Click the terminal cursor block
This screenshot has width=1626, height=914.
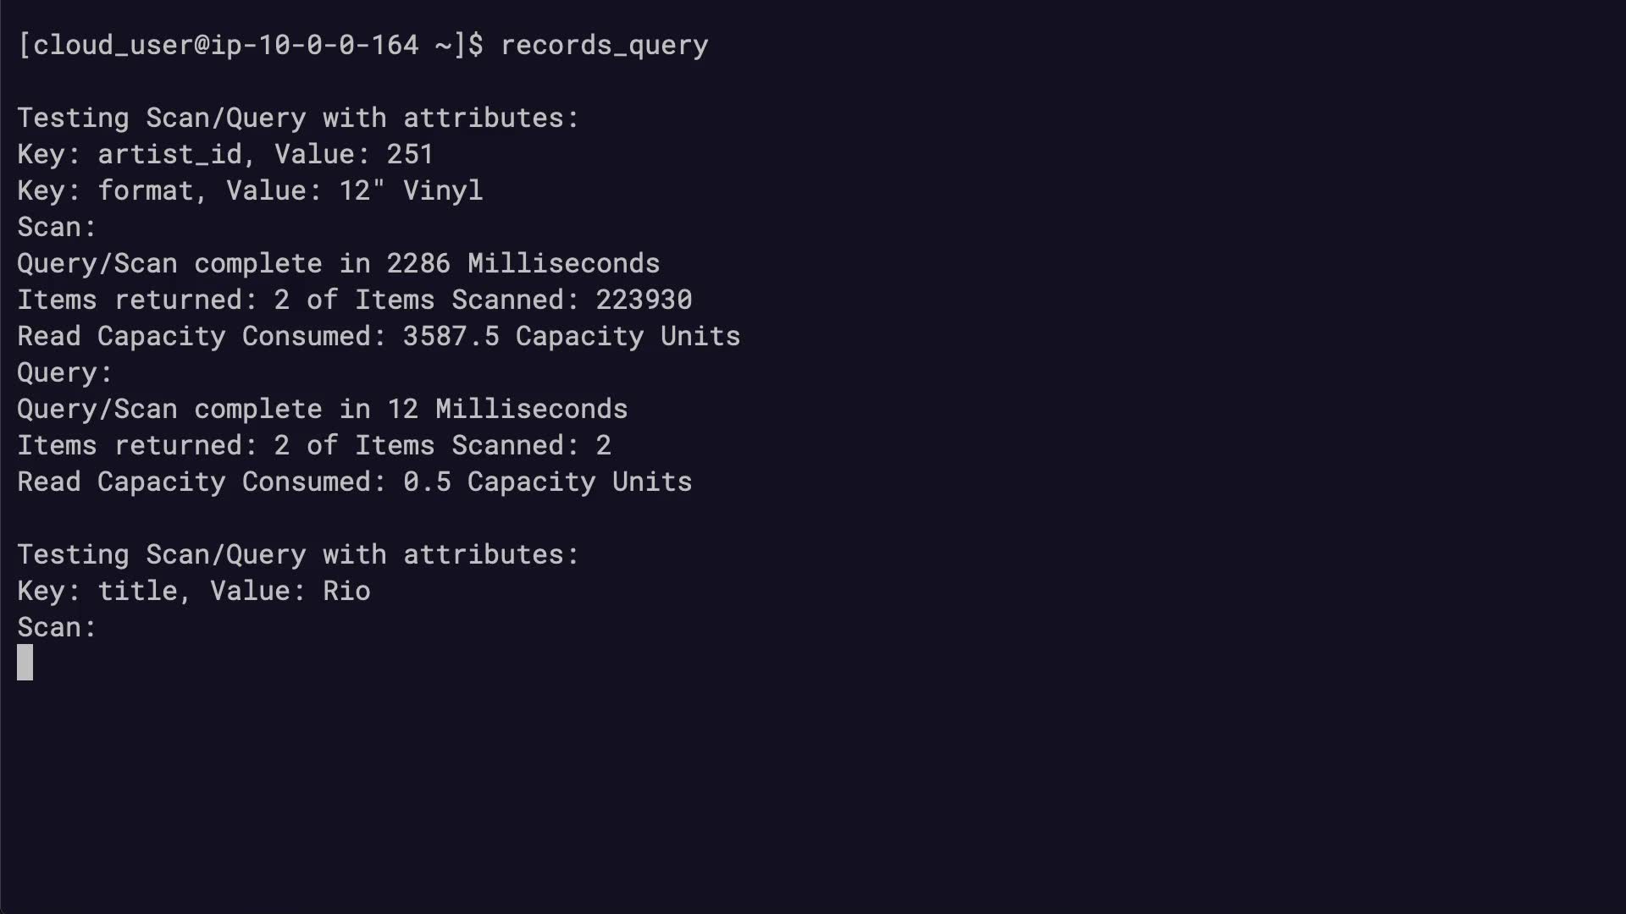point(25,663)
